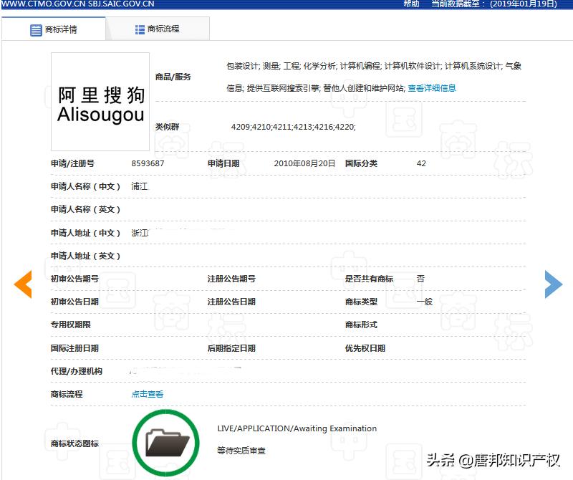Click the orange left navigation arrow
The height and width of the screenshot is (480, 573).
[23, 284]
